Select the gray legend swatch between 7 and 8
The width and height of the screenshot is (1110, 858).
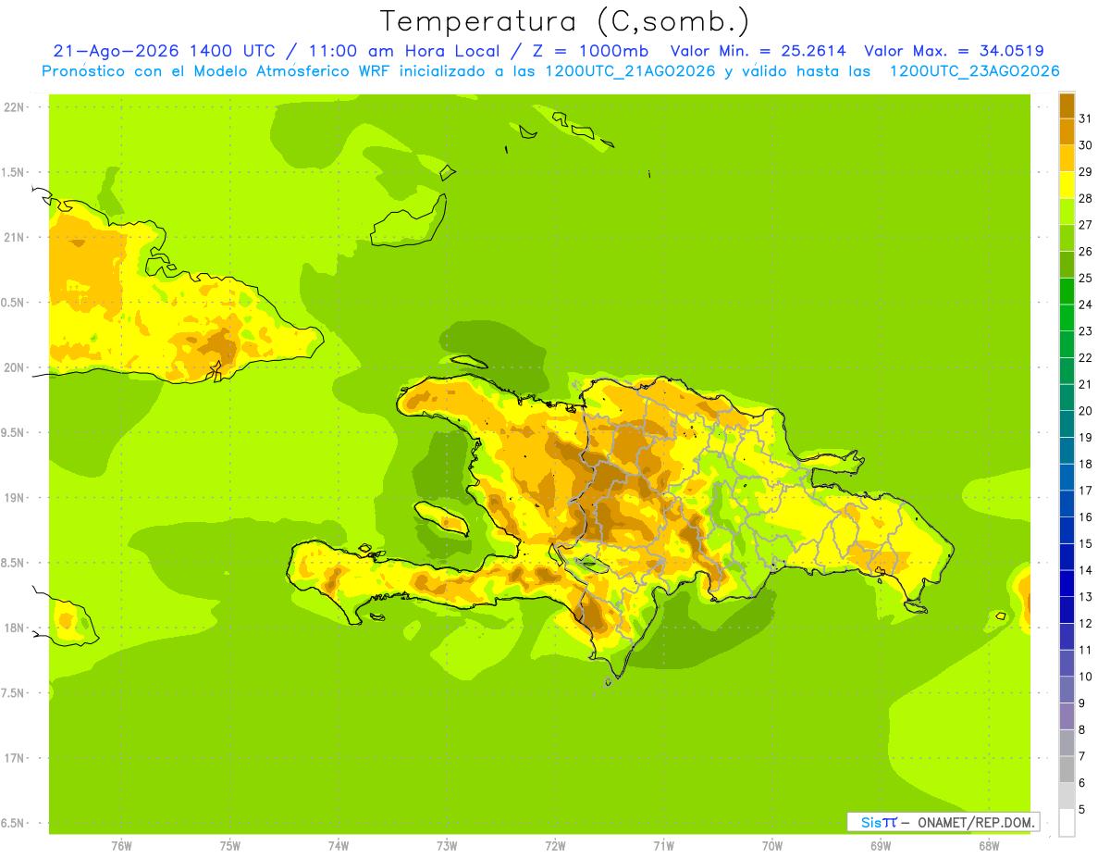1067,742
